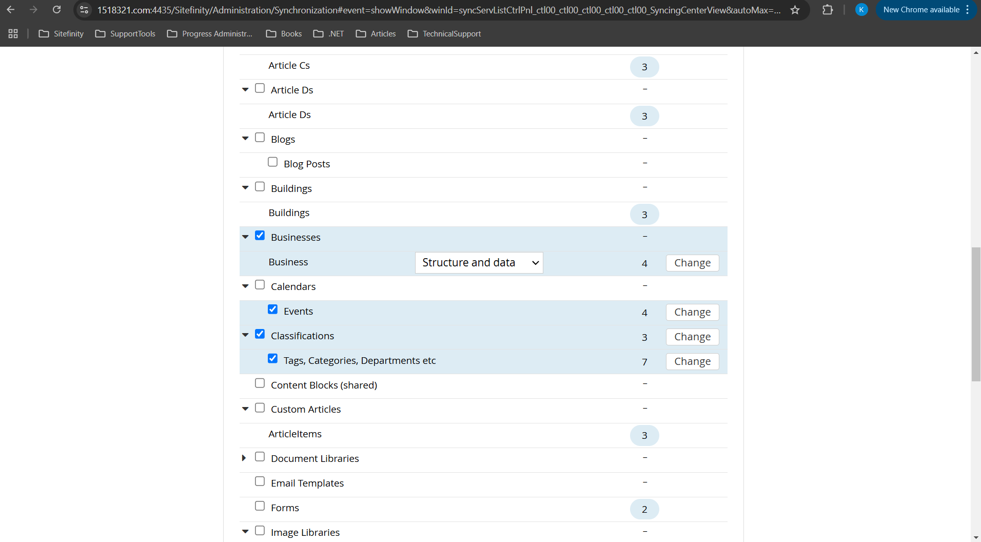Image resolution: width=981 pixels, height=542 pixels.
Task: Open site information icon in address bar
Action: pyautogui.click(x=84, y=10)
